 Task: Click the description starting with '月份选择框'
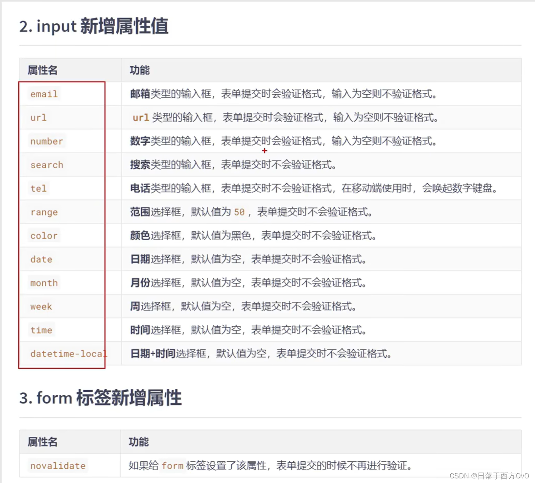248,283
